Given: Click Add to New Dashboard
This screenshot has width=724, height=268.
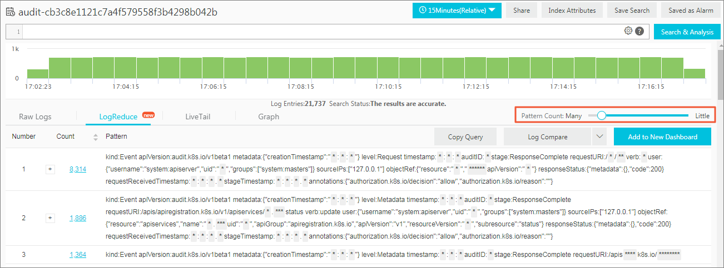Looking at the screenshot, I should (x=663, y=136).
